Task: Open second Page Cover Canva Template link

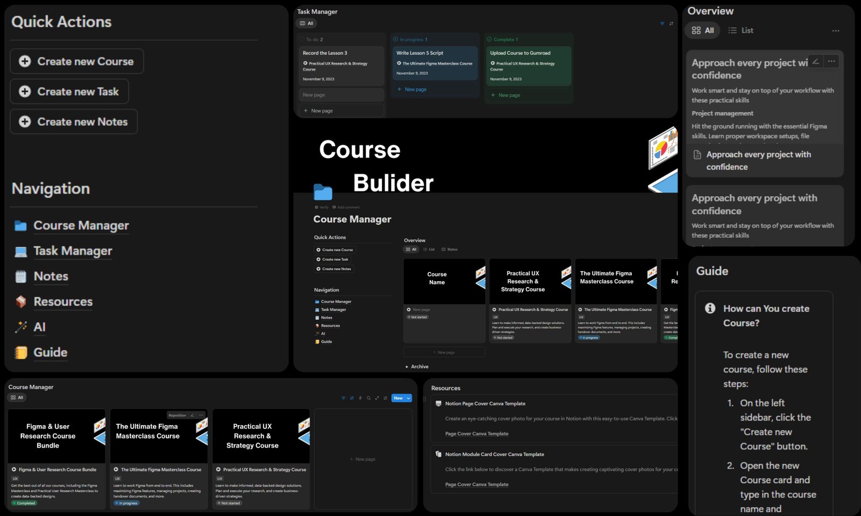Action: point(476,484)
